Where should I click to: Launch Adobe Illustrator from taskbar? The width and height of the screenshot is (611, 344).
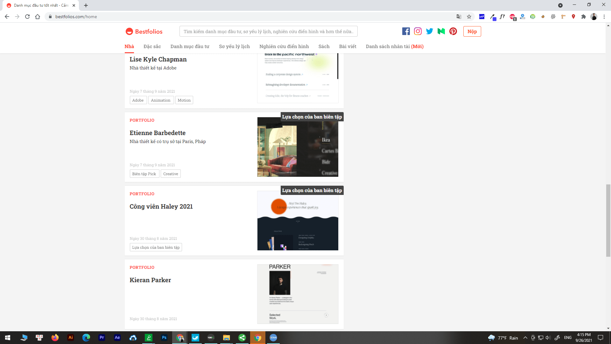click(x=71, y=338)
